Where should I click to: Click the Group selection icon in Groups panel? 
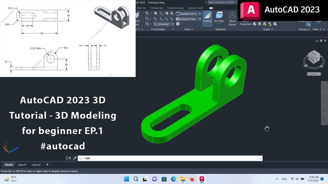point(308,24)
